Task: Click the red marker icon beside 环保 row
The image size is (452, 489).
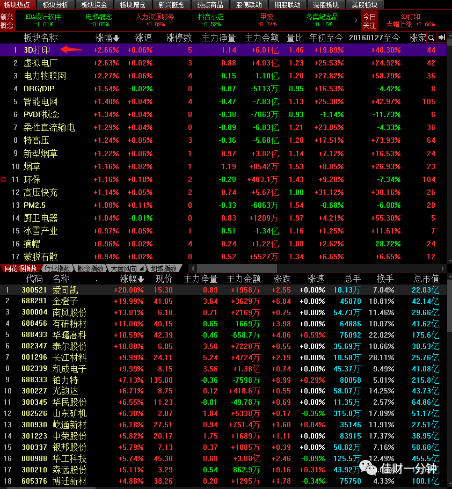Action: [x=3, y=179]
